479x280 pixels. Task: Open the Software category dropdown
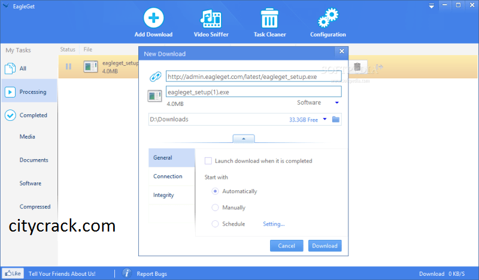pos(337,102)
